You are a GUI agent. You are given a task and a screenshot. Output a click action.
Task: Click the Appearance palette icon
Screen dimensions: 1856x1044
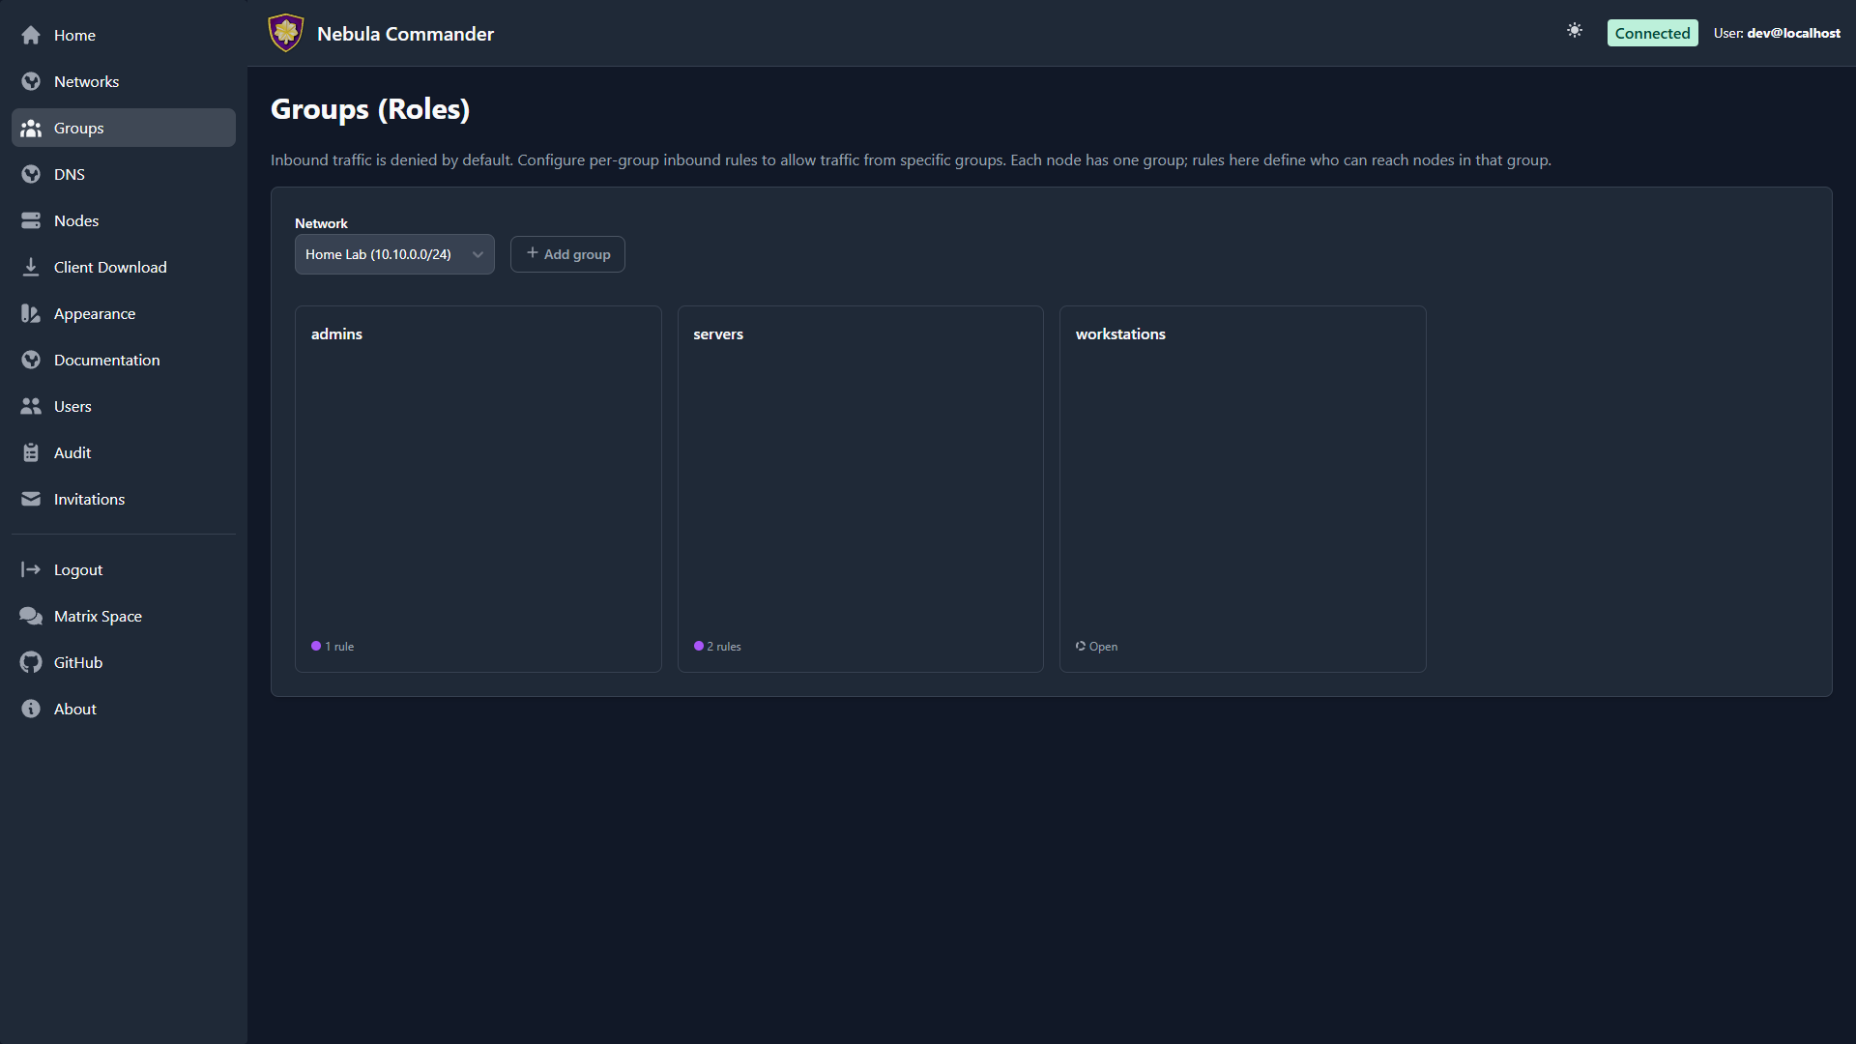pyautogui.click(x=31, y=313)
